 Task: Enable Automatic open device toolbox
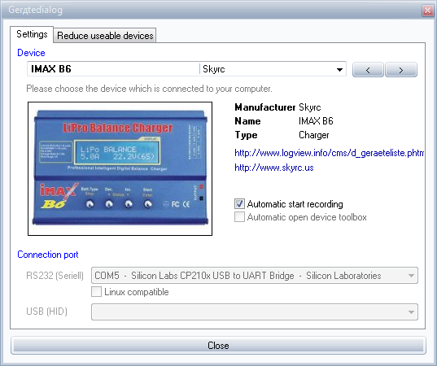pos(239,216)
